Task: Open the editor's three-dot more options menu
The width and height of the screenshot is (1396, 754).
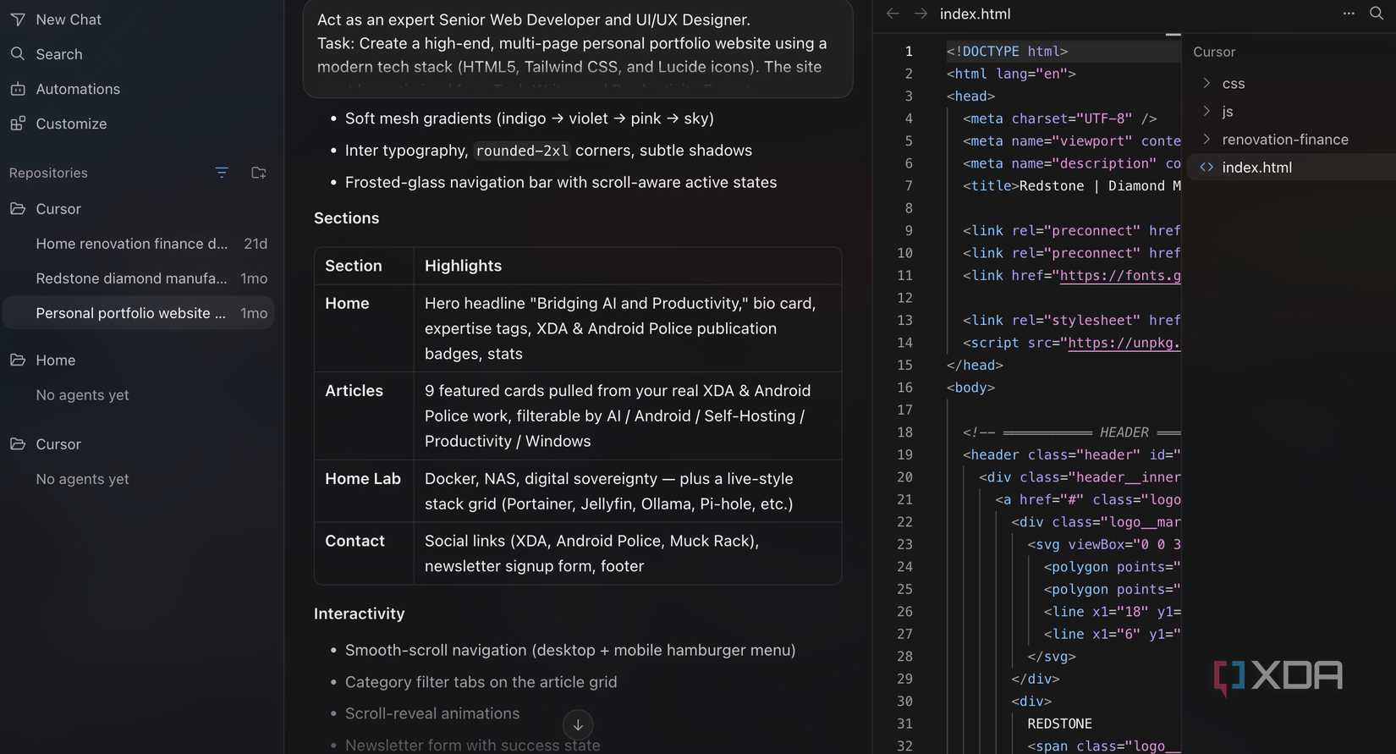Action: 1349,14
